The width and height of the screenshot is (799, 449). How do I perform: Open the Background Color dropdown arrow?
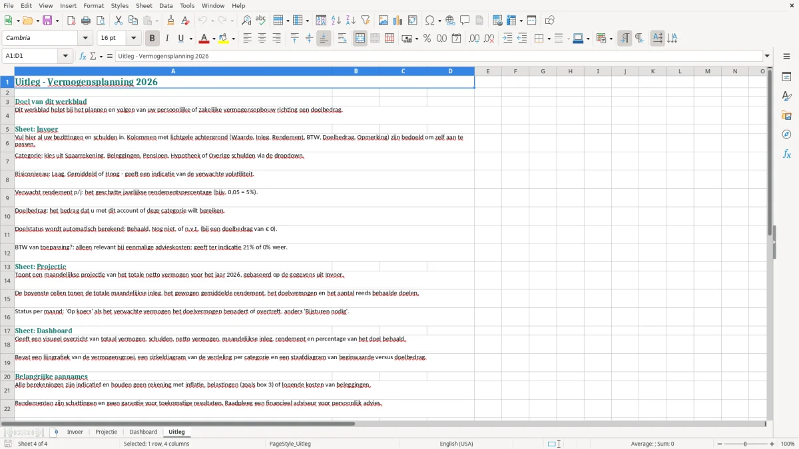tap(233, 39)
